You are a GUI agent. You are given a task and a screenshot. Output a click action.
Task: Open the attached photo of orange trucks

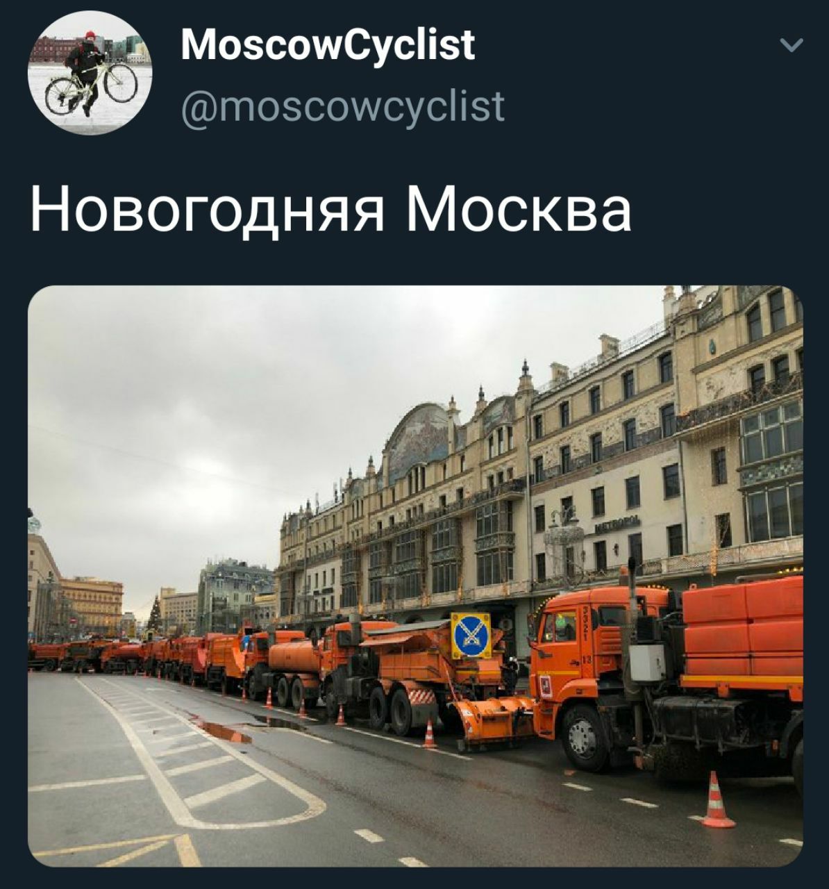click(415, 576)
